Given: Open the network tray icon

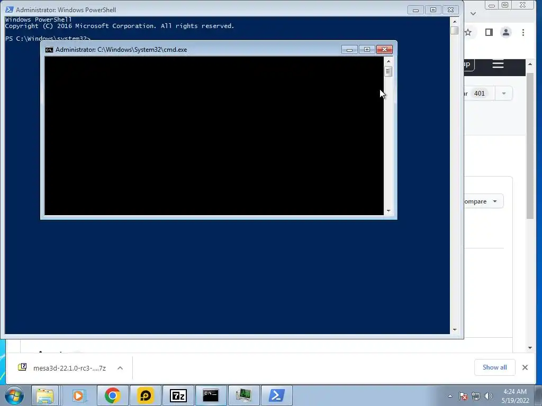Looking at the screenshot, I should coord(476,396).
